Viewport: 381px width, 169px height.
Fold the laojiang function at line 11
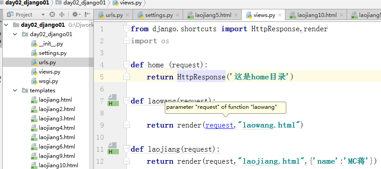click(126, 149)
